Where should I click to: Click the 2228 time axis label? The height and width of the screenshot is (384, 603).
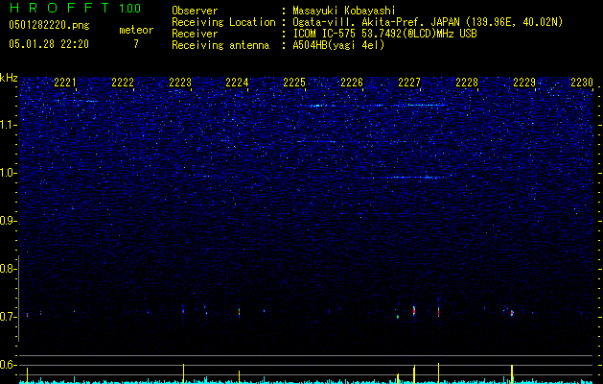point(467,83)
